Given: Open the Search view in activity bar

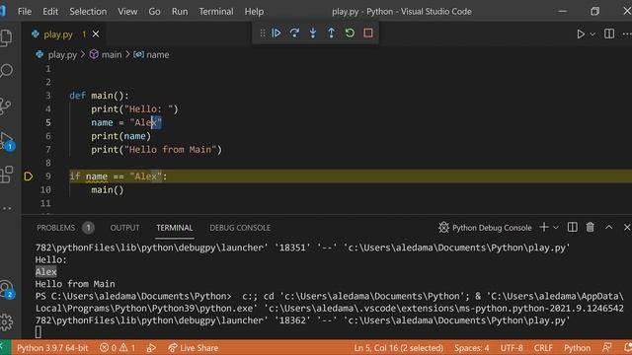Looking at the screenshot, I should 7,71.
